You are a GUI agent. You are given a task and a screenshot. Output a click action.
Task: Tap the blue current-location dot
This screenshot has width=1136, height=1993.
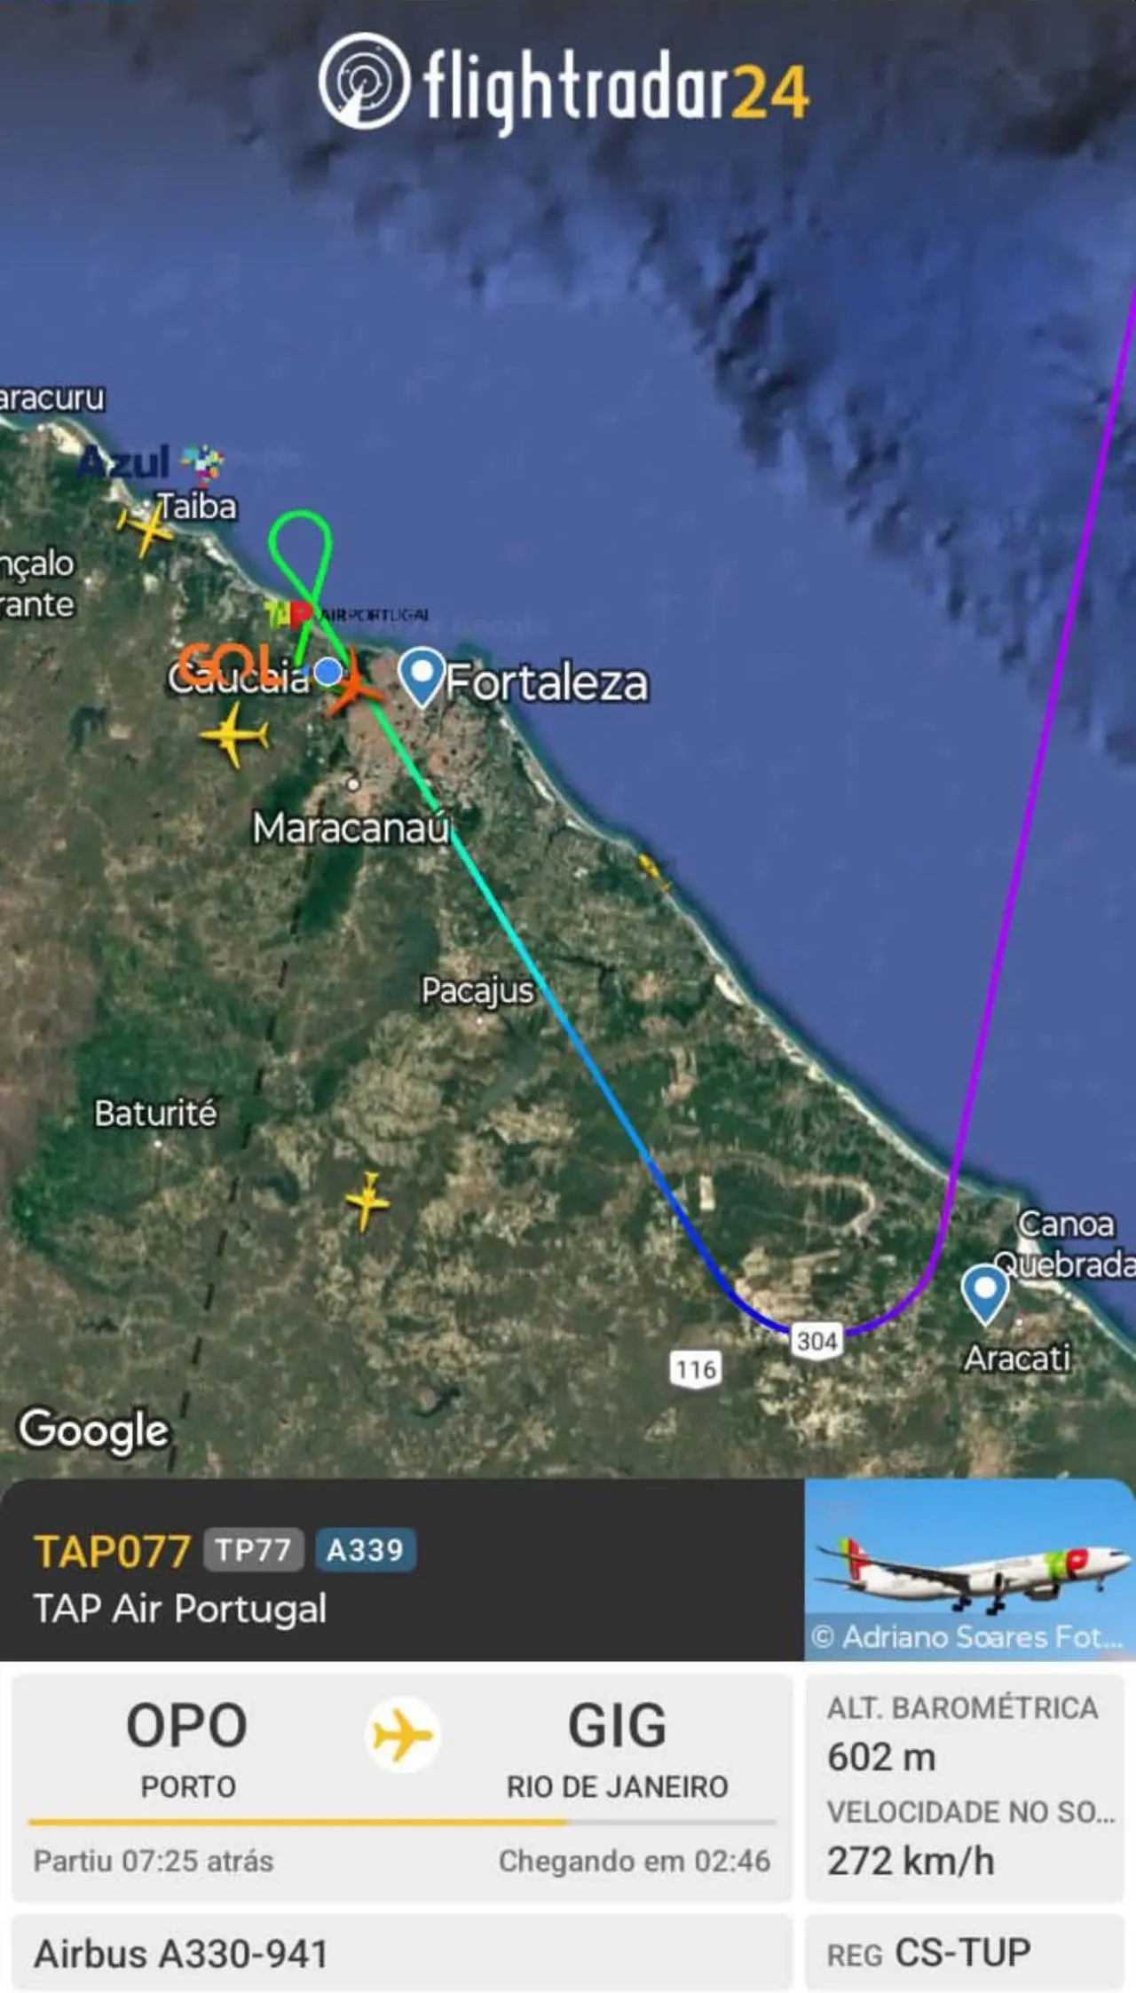tap(327, 672)
